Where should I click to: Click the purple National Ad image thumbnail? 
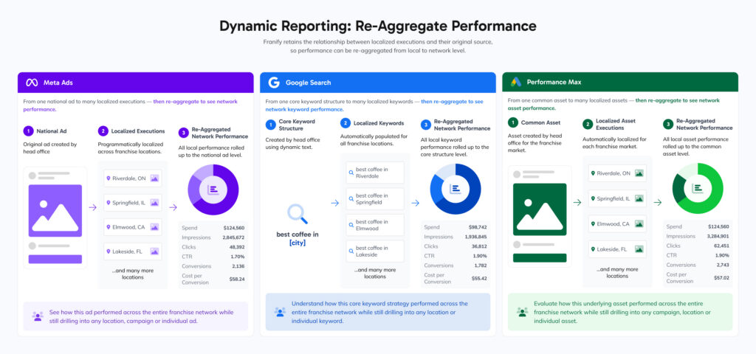55,210
